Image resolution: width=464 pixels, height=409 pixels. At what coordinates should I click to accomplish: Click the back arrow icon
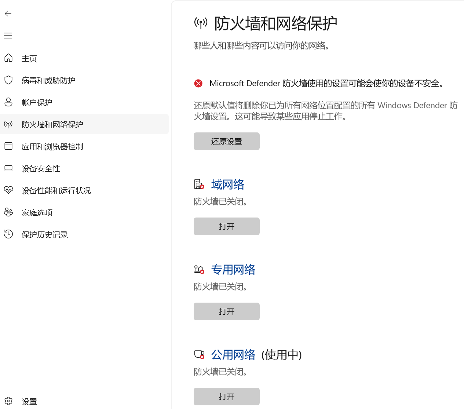pos(8,14)
